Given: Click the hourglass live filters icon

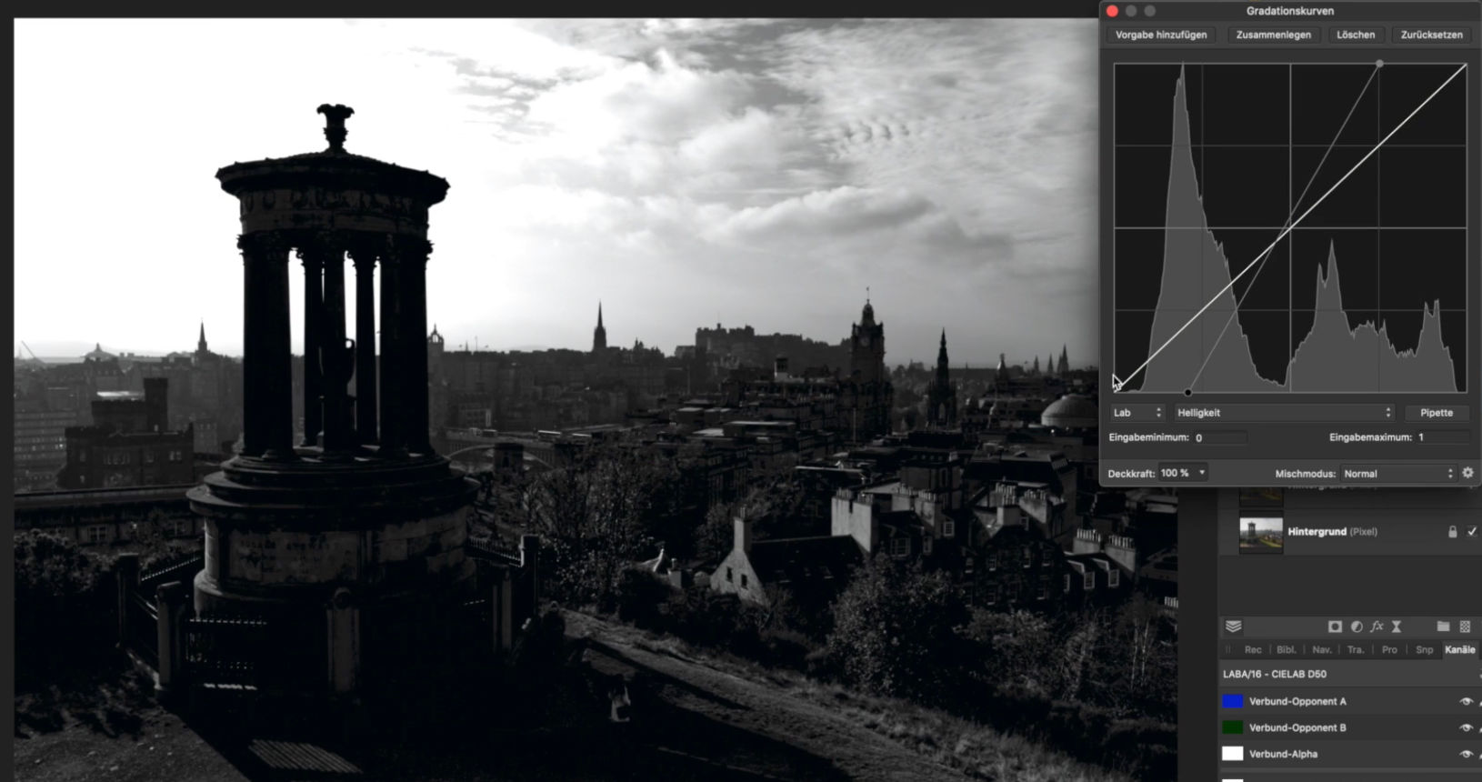Looking at the screenshot, I should click(x=1397, y=627).
